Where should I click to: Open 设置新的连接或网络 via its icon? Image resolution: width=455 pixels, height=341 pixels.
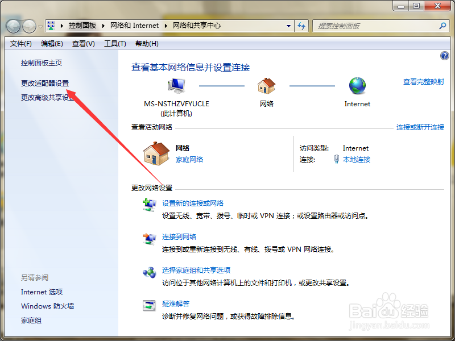coord(149,206)
